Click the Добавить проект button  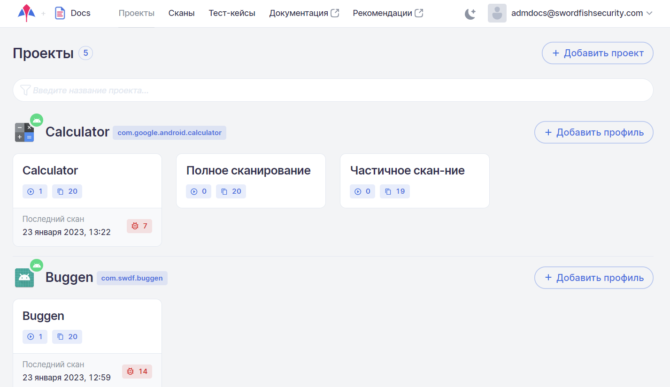598,53
